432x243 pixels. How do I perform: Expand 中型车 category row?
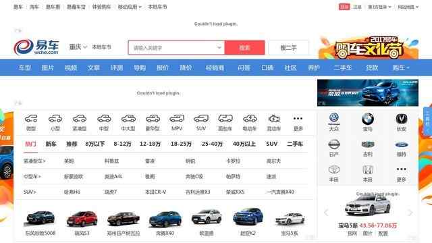32,176
